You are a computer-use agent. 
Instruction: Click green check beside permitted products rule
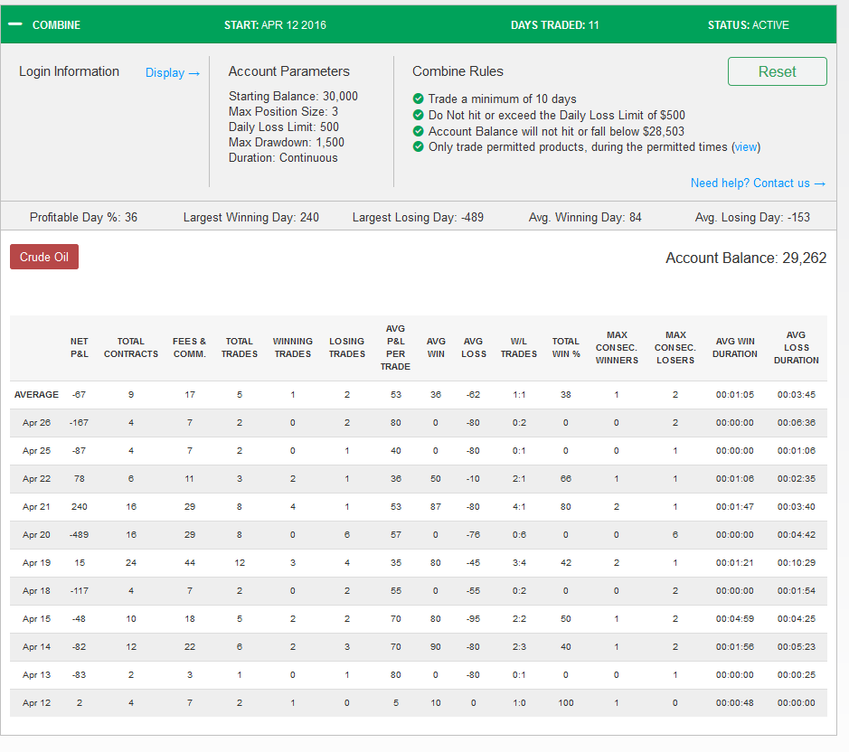coord(418,146)
